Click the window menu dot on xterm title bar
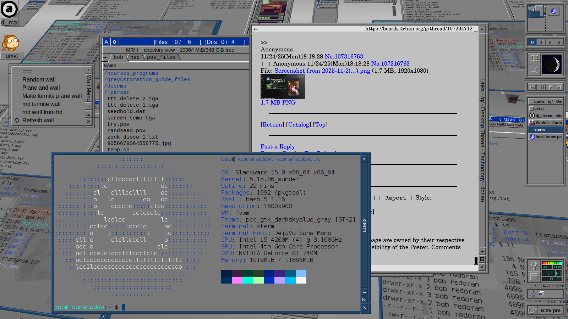568x319 pixels. [x=364, y=159]
